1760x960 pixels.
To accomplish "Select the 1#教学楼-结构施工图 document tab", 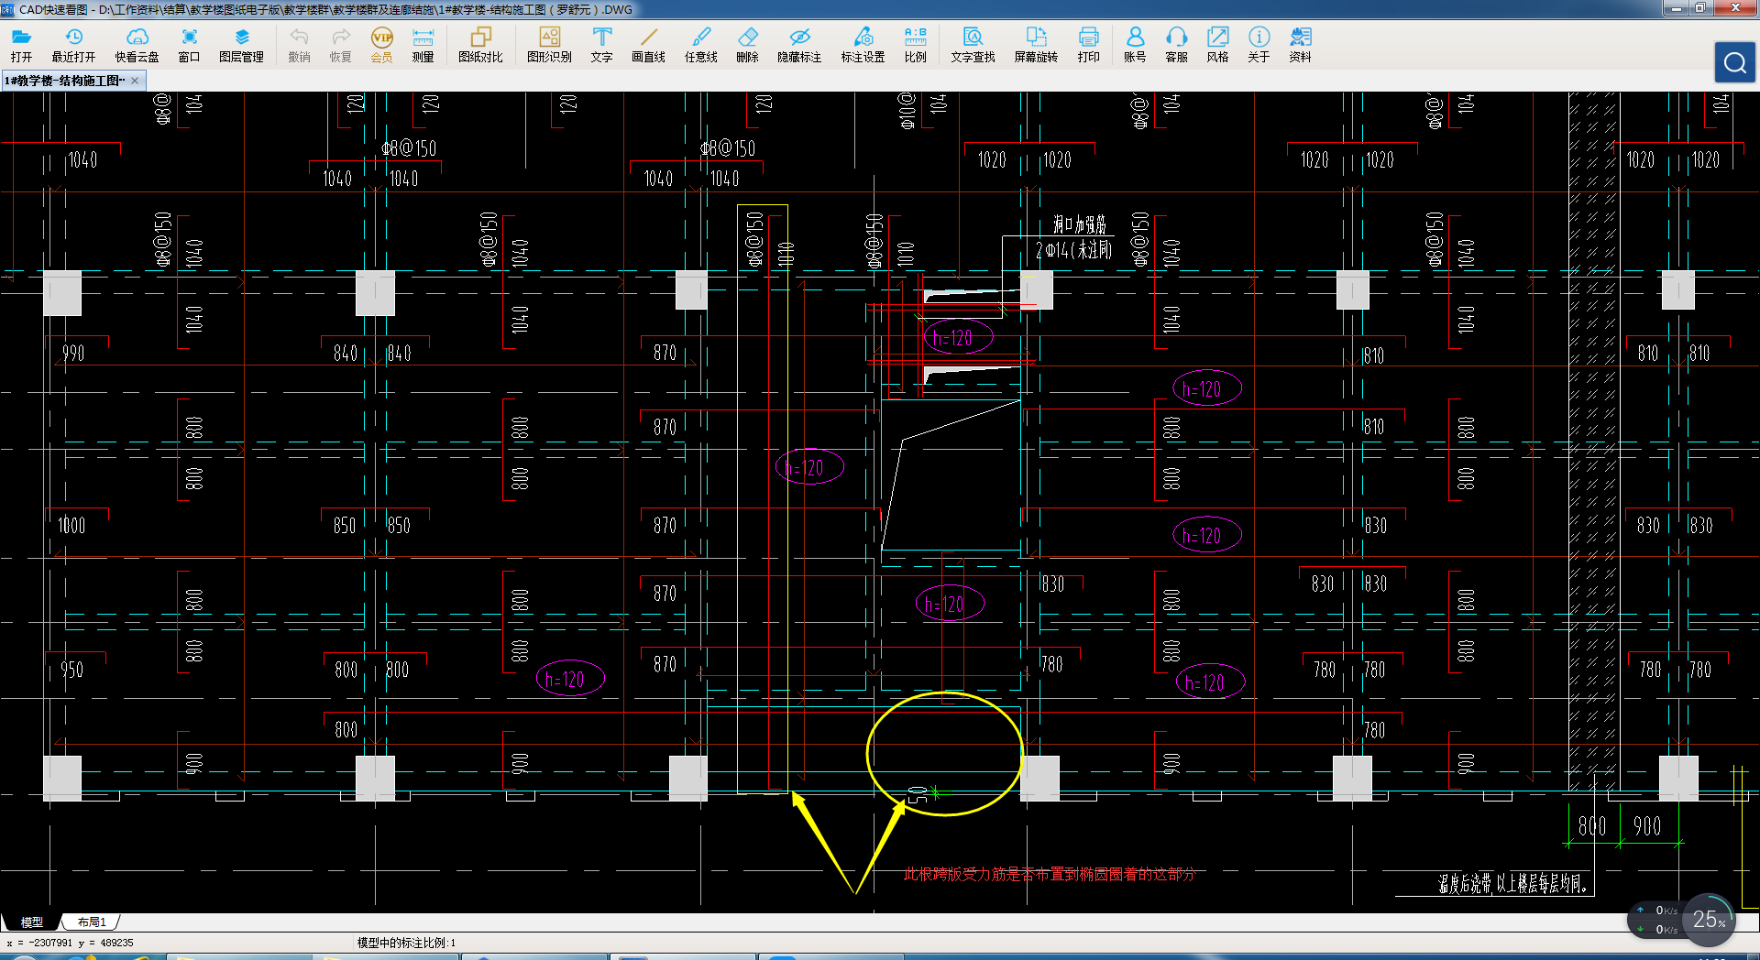I will pyautogui.click(x=64, y=81).
